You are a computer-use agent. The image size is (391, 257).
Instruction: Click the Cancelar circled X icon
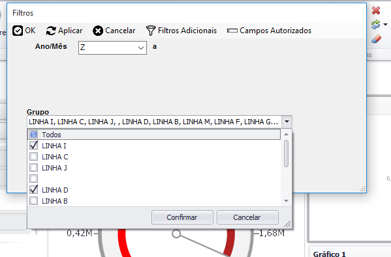coord(98,31)
